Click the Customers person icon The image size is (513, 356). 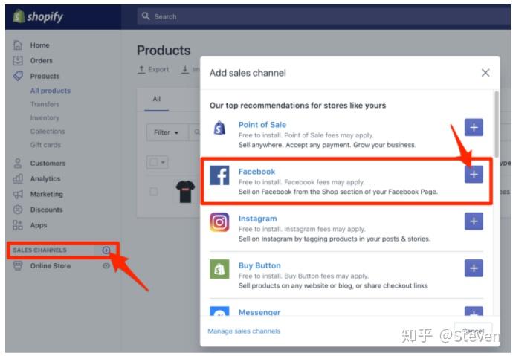[18, 163]
